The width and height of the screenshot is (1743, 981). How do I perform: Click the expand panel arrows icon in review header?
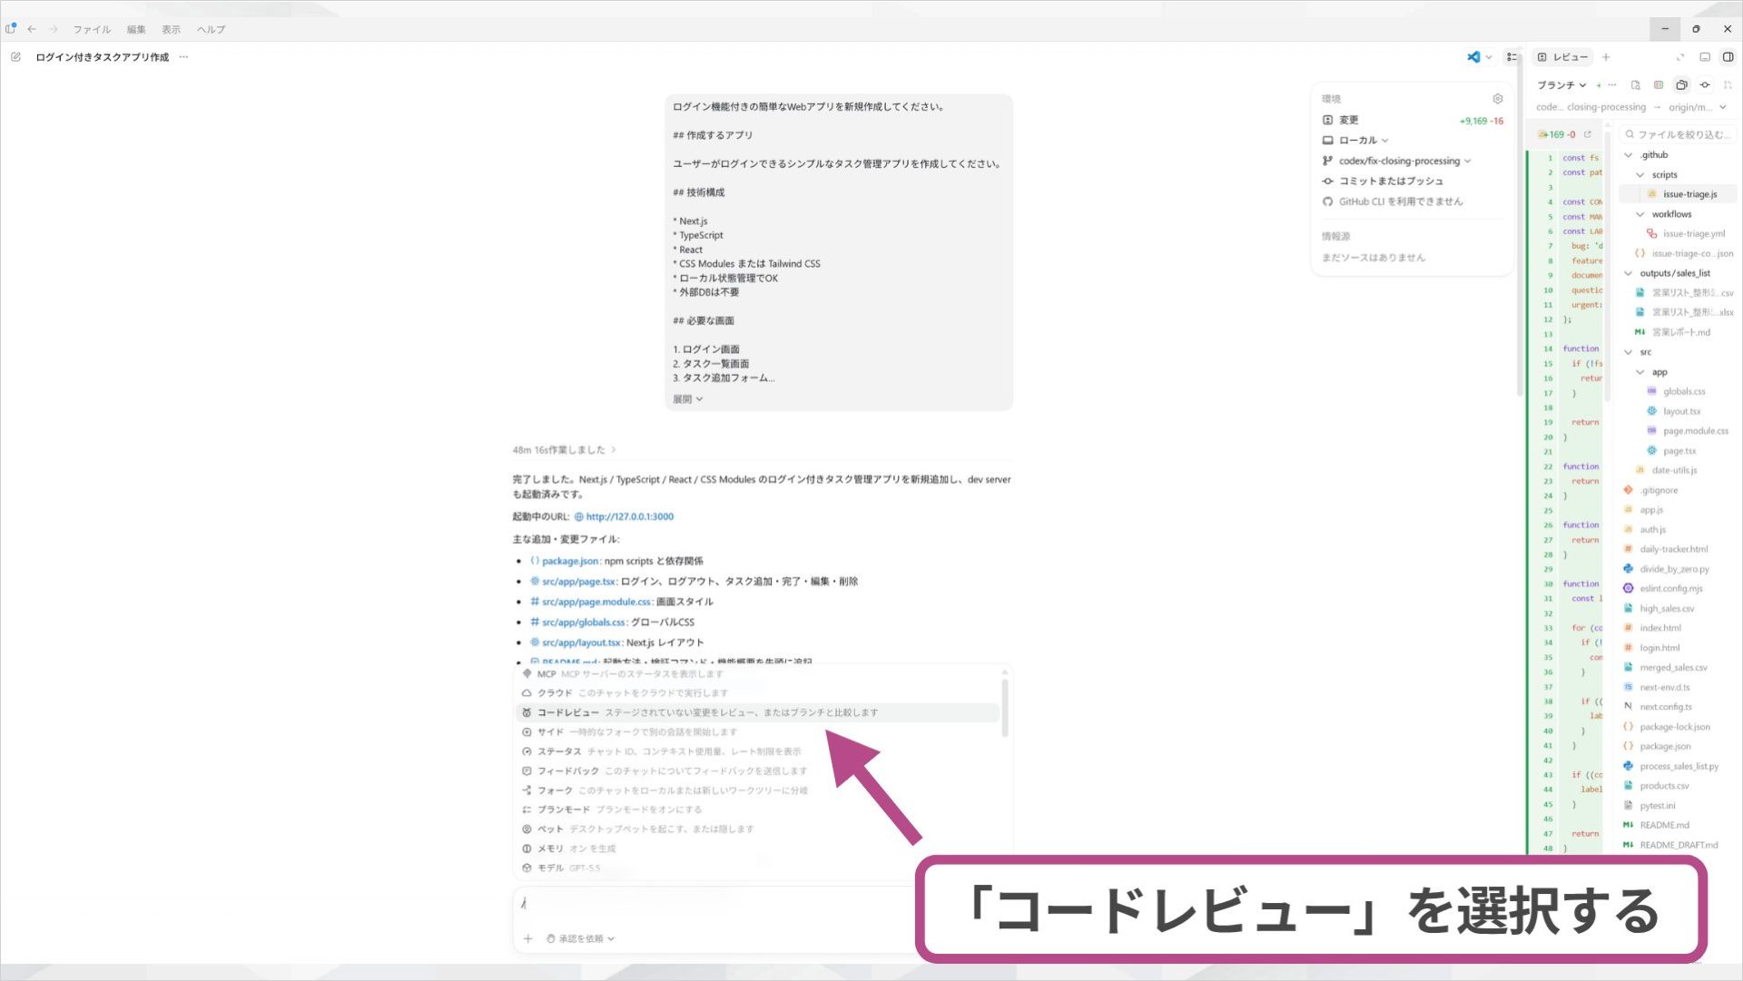1680,57
